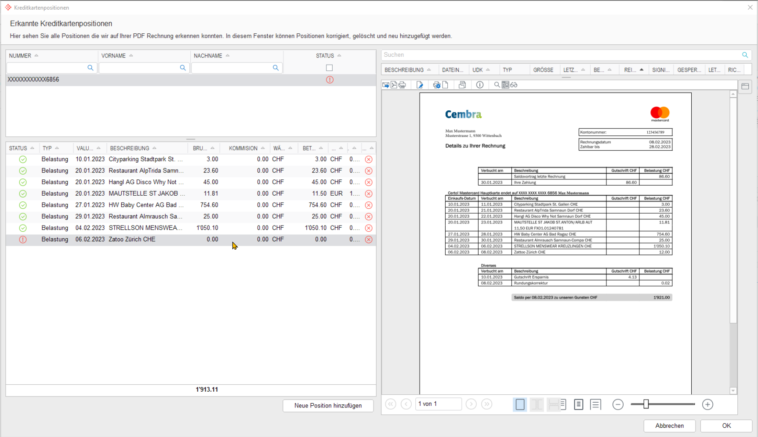The height and width of the screenshot is (437, 758).
Task: Open the document info icon
Action: click(480, 85)
